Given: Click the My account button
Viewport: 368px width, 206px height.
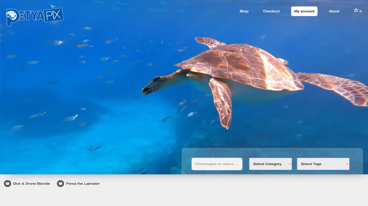Looking at the screenshot, I should [x=304, y=11].
